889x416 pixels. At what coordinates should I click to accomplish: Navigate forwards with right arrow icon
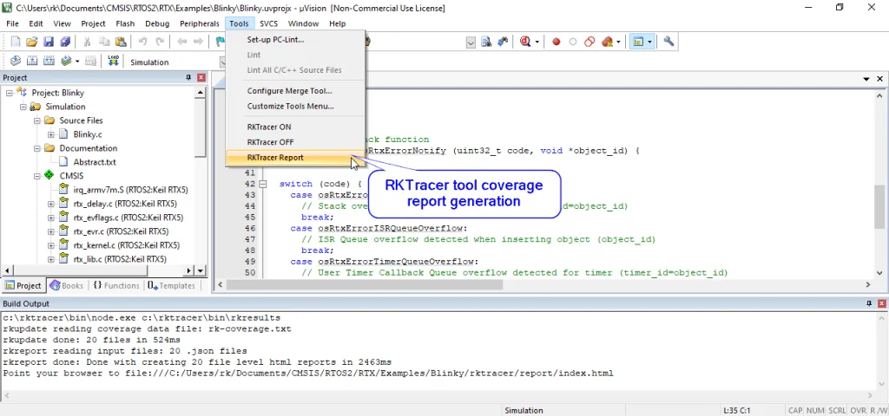[x=199, y=42]
